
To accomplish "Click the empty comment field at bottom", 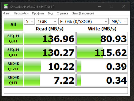I will click(x=66, y=91).
